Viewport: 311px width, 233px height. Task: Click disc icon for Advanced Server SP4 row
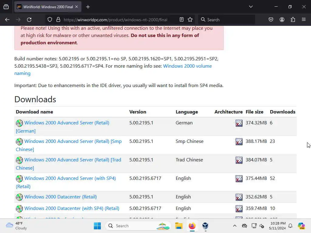[19, 178]
